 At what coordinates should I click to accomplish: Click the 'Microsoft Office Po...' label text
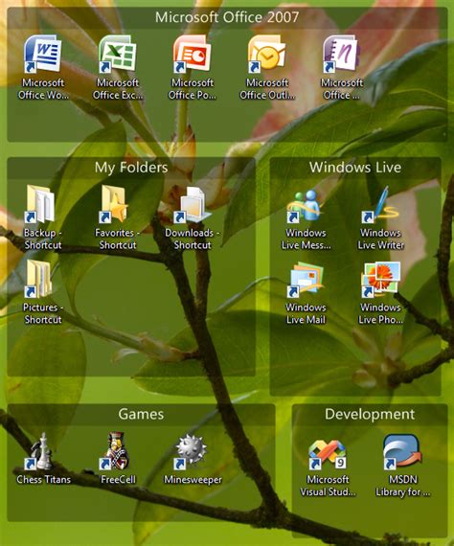point(193,89)
